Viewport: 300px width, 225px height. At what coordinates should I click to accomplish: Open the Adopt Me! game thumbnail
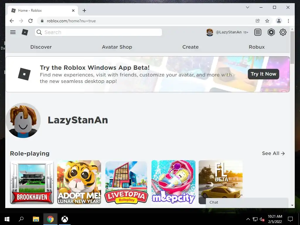coord(79,182)
